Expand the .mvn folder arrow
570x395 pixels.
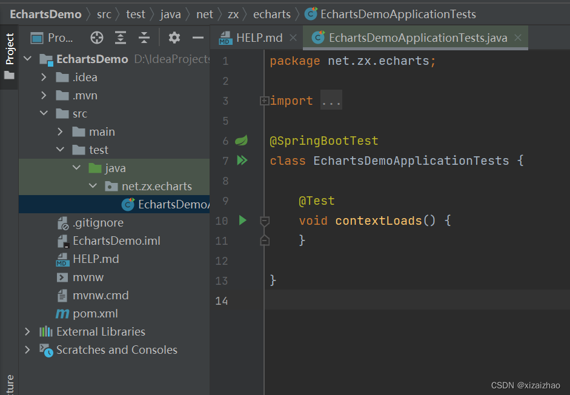(44, 95)
